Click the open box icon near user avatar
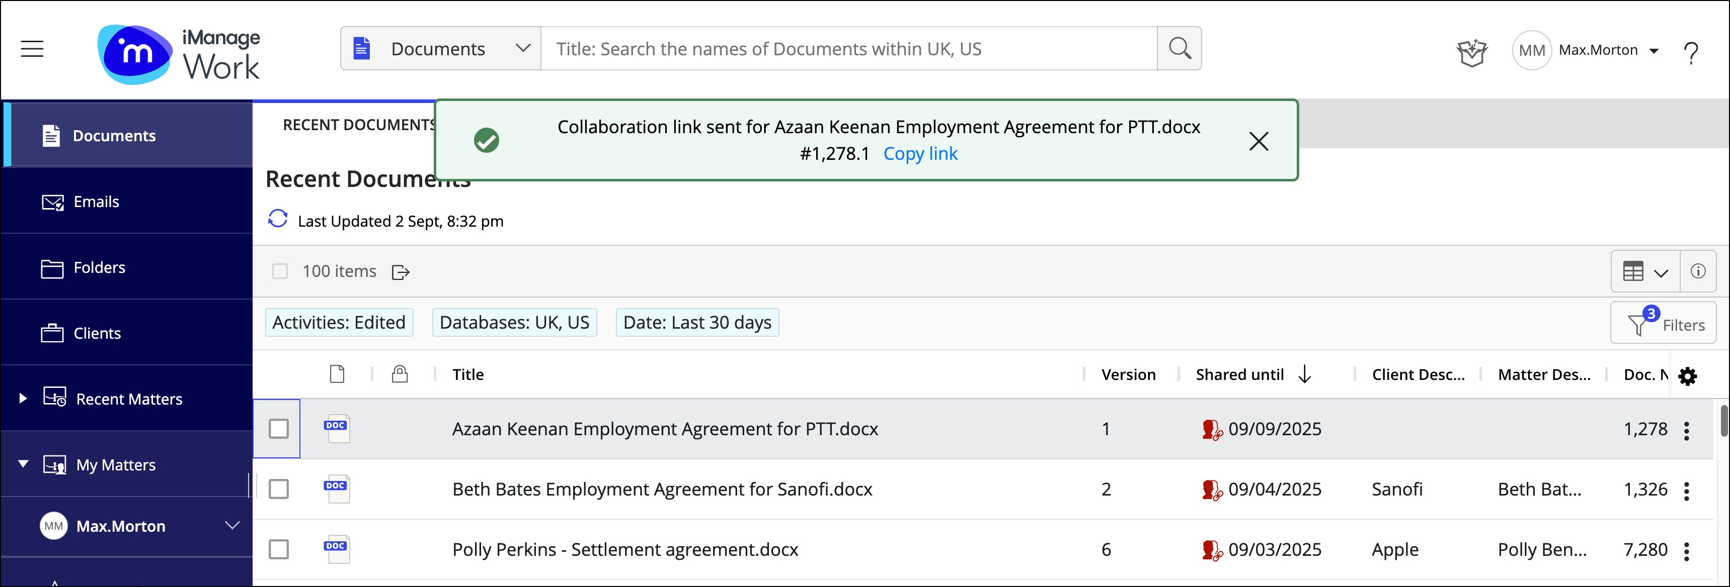1730x587 pixels. pos(1471,52)
